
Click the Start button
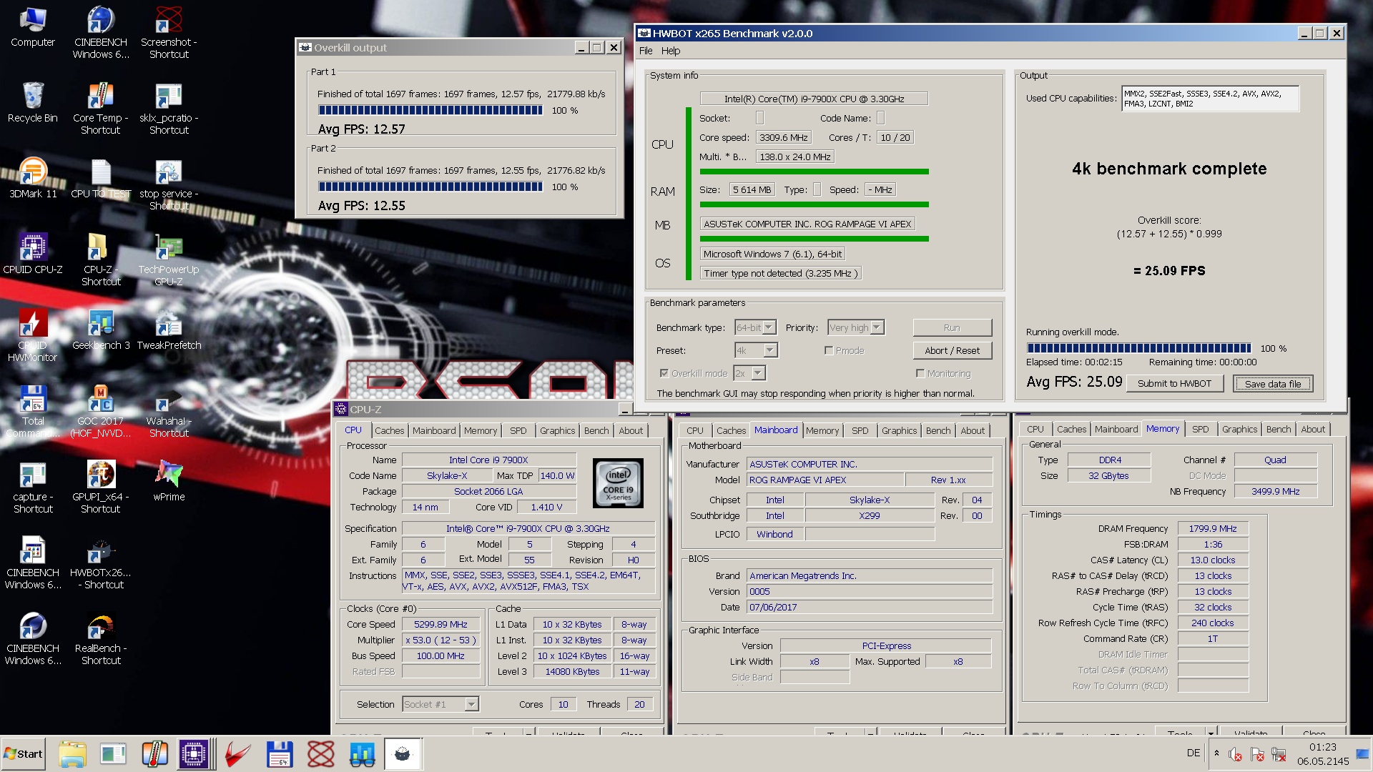(24, 753)
